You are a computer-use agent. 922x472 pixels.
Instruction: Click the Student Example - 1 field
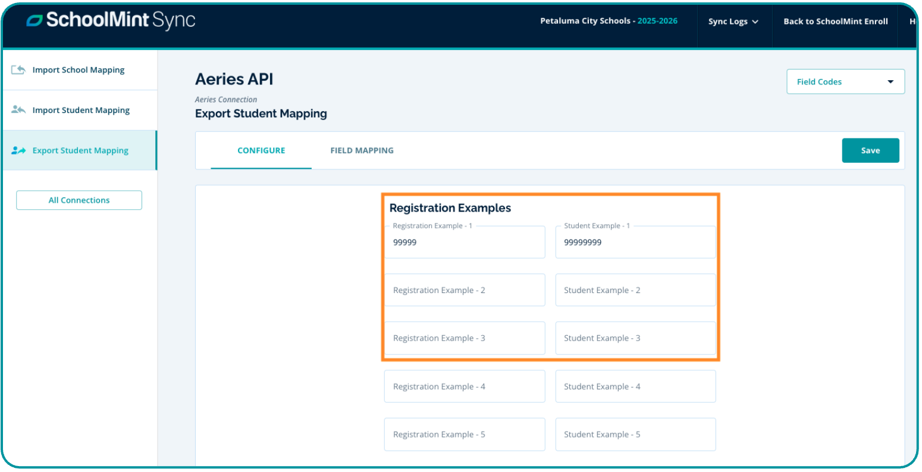click(x=635, y=243)
